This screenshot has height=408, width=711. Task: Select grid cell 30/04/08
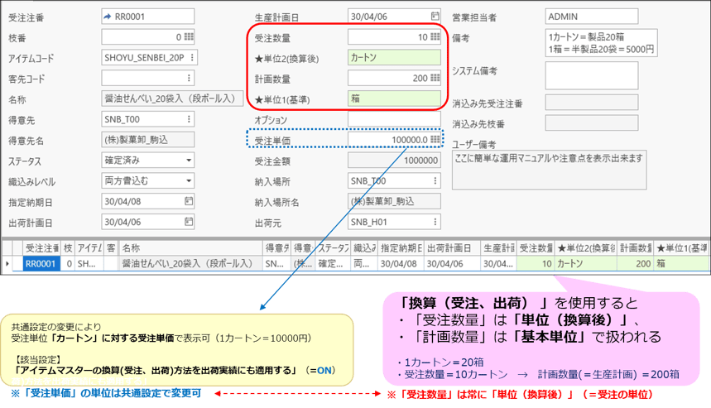(401, 263)
